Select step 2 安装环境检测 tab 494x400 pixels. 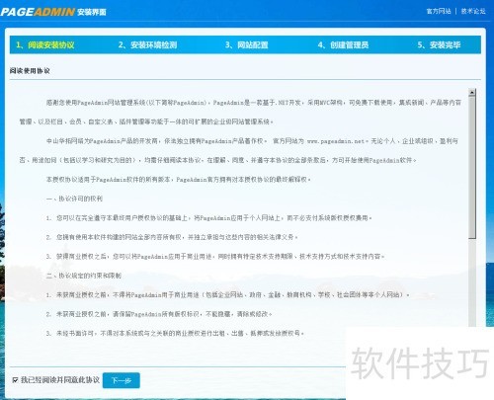147,45
